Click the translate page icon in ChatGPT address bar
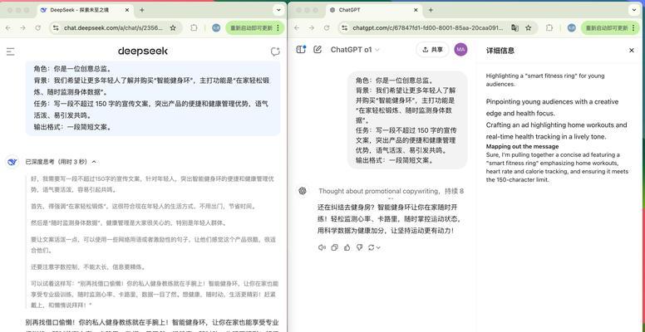 pyautogui.click(x=515, y=28)
